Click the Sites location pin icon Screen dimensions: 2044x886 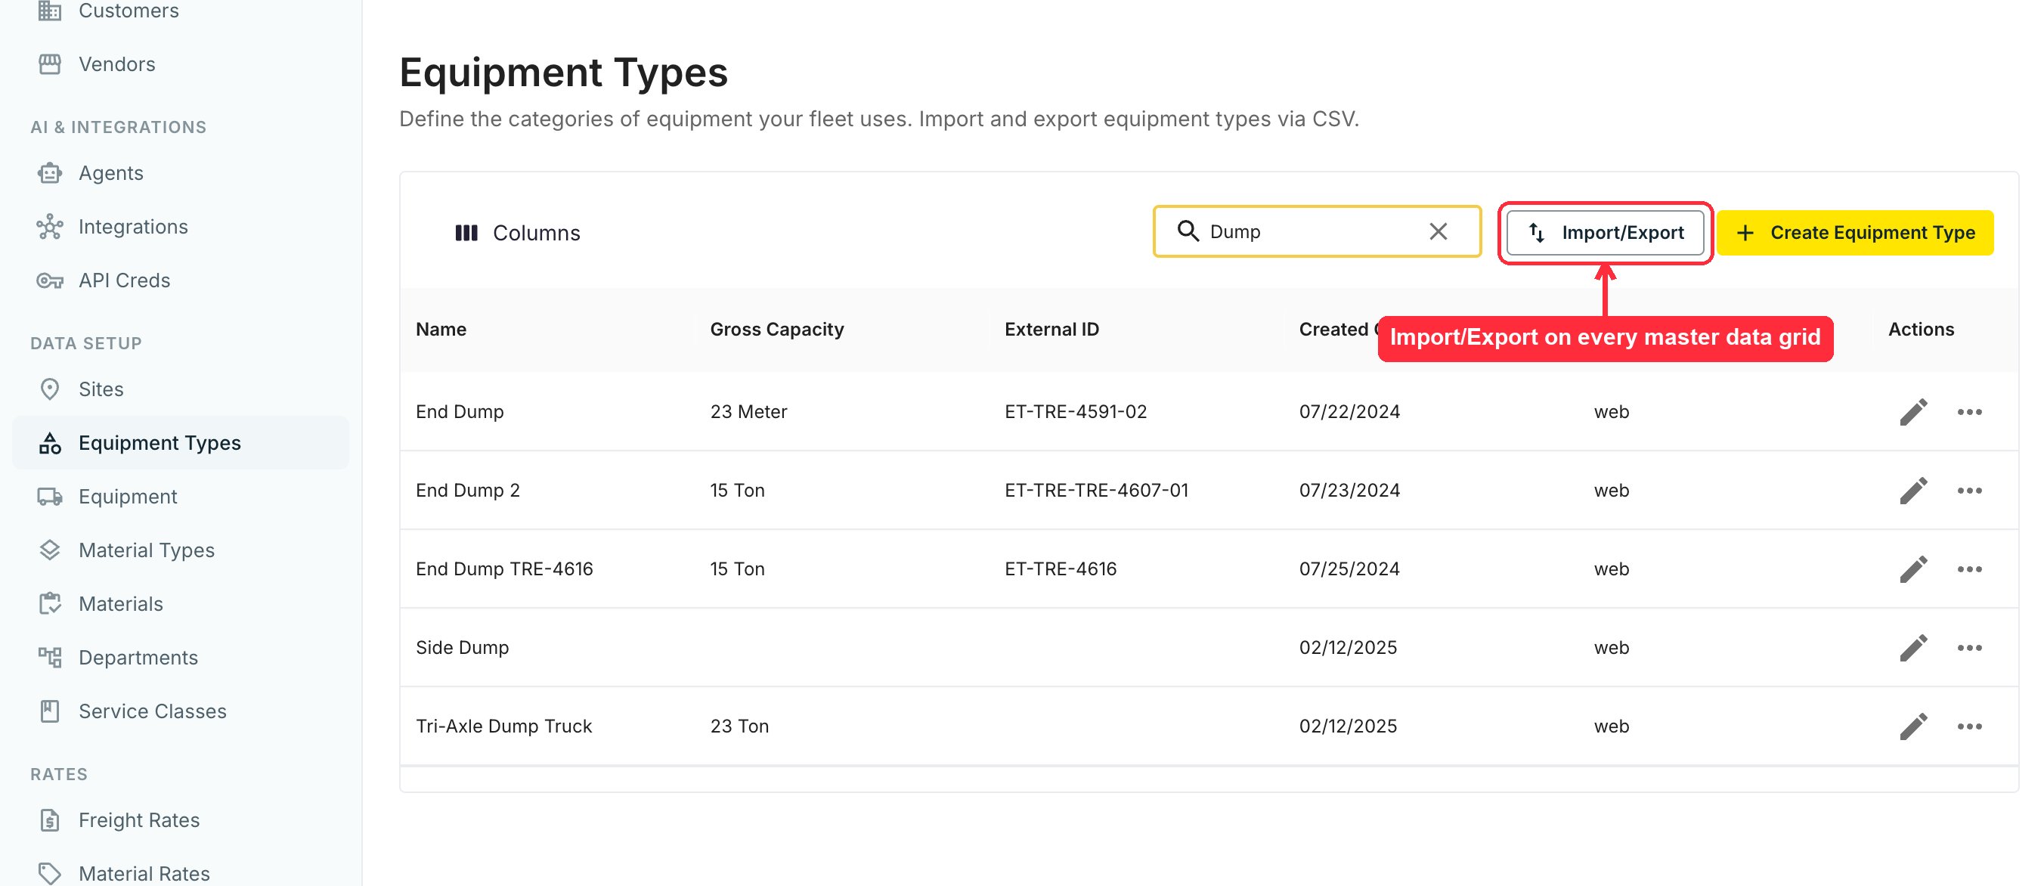tap(50, 389)
